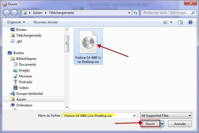Click the folder icon in address bar
The image size is (199, 133).
[25, 13]
